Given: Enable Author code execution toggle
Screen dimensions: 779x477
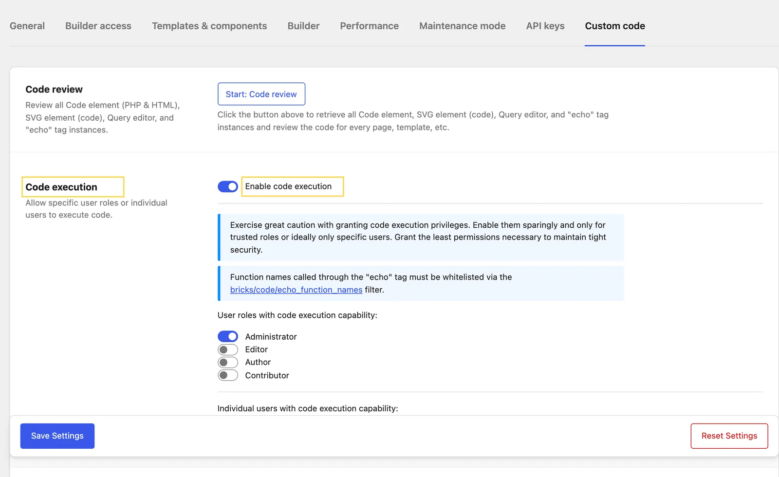Looking at the screenshot, I should [228, 362].
